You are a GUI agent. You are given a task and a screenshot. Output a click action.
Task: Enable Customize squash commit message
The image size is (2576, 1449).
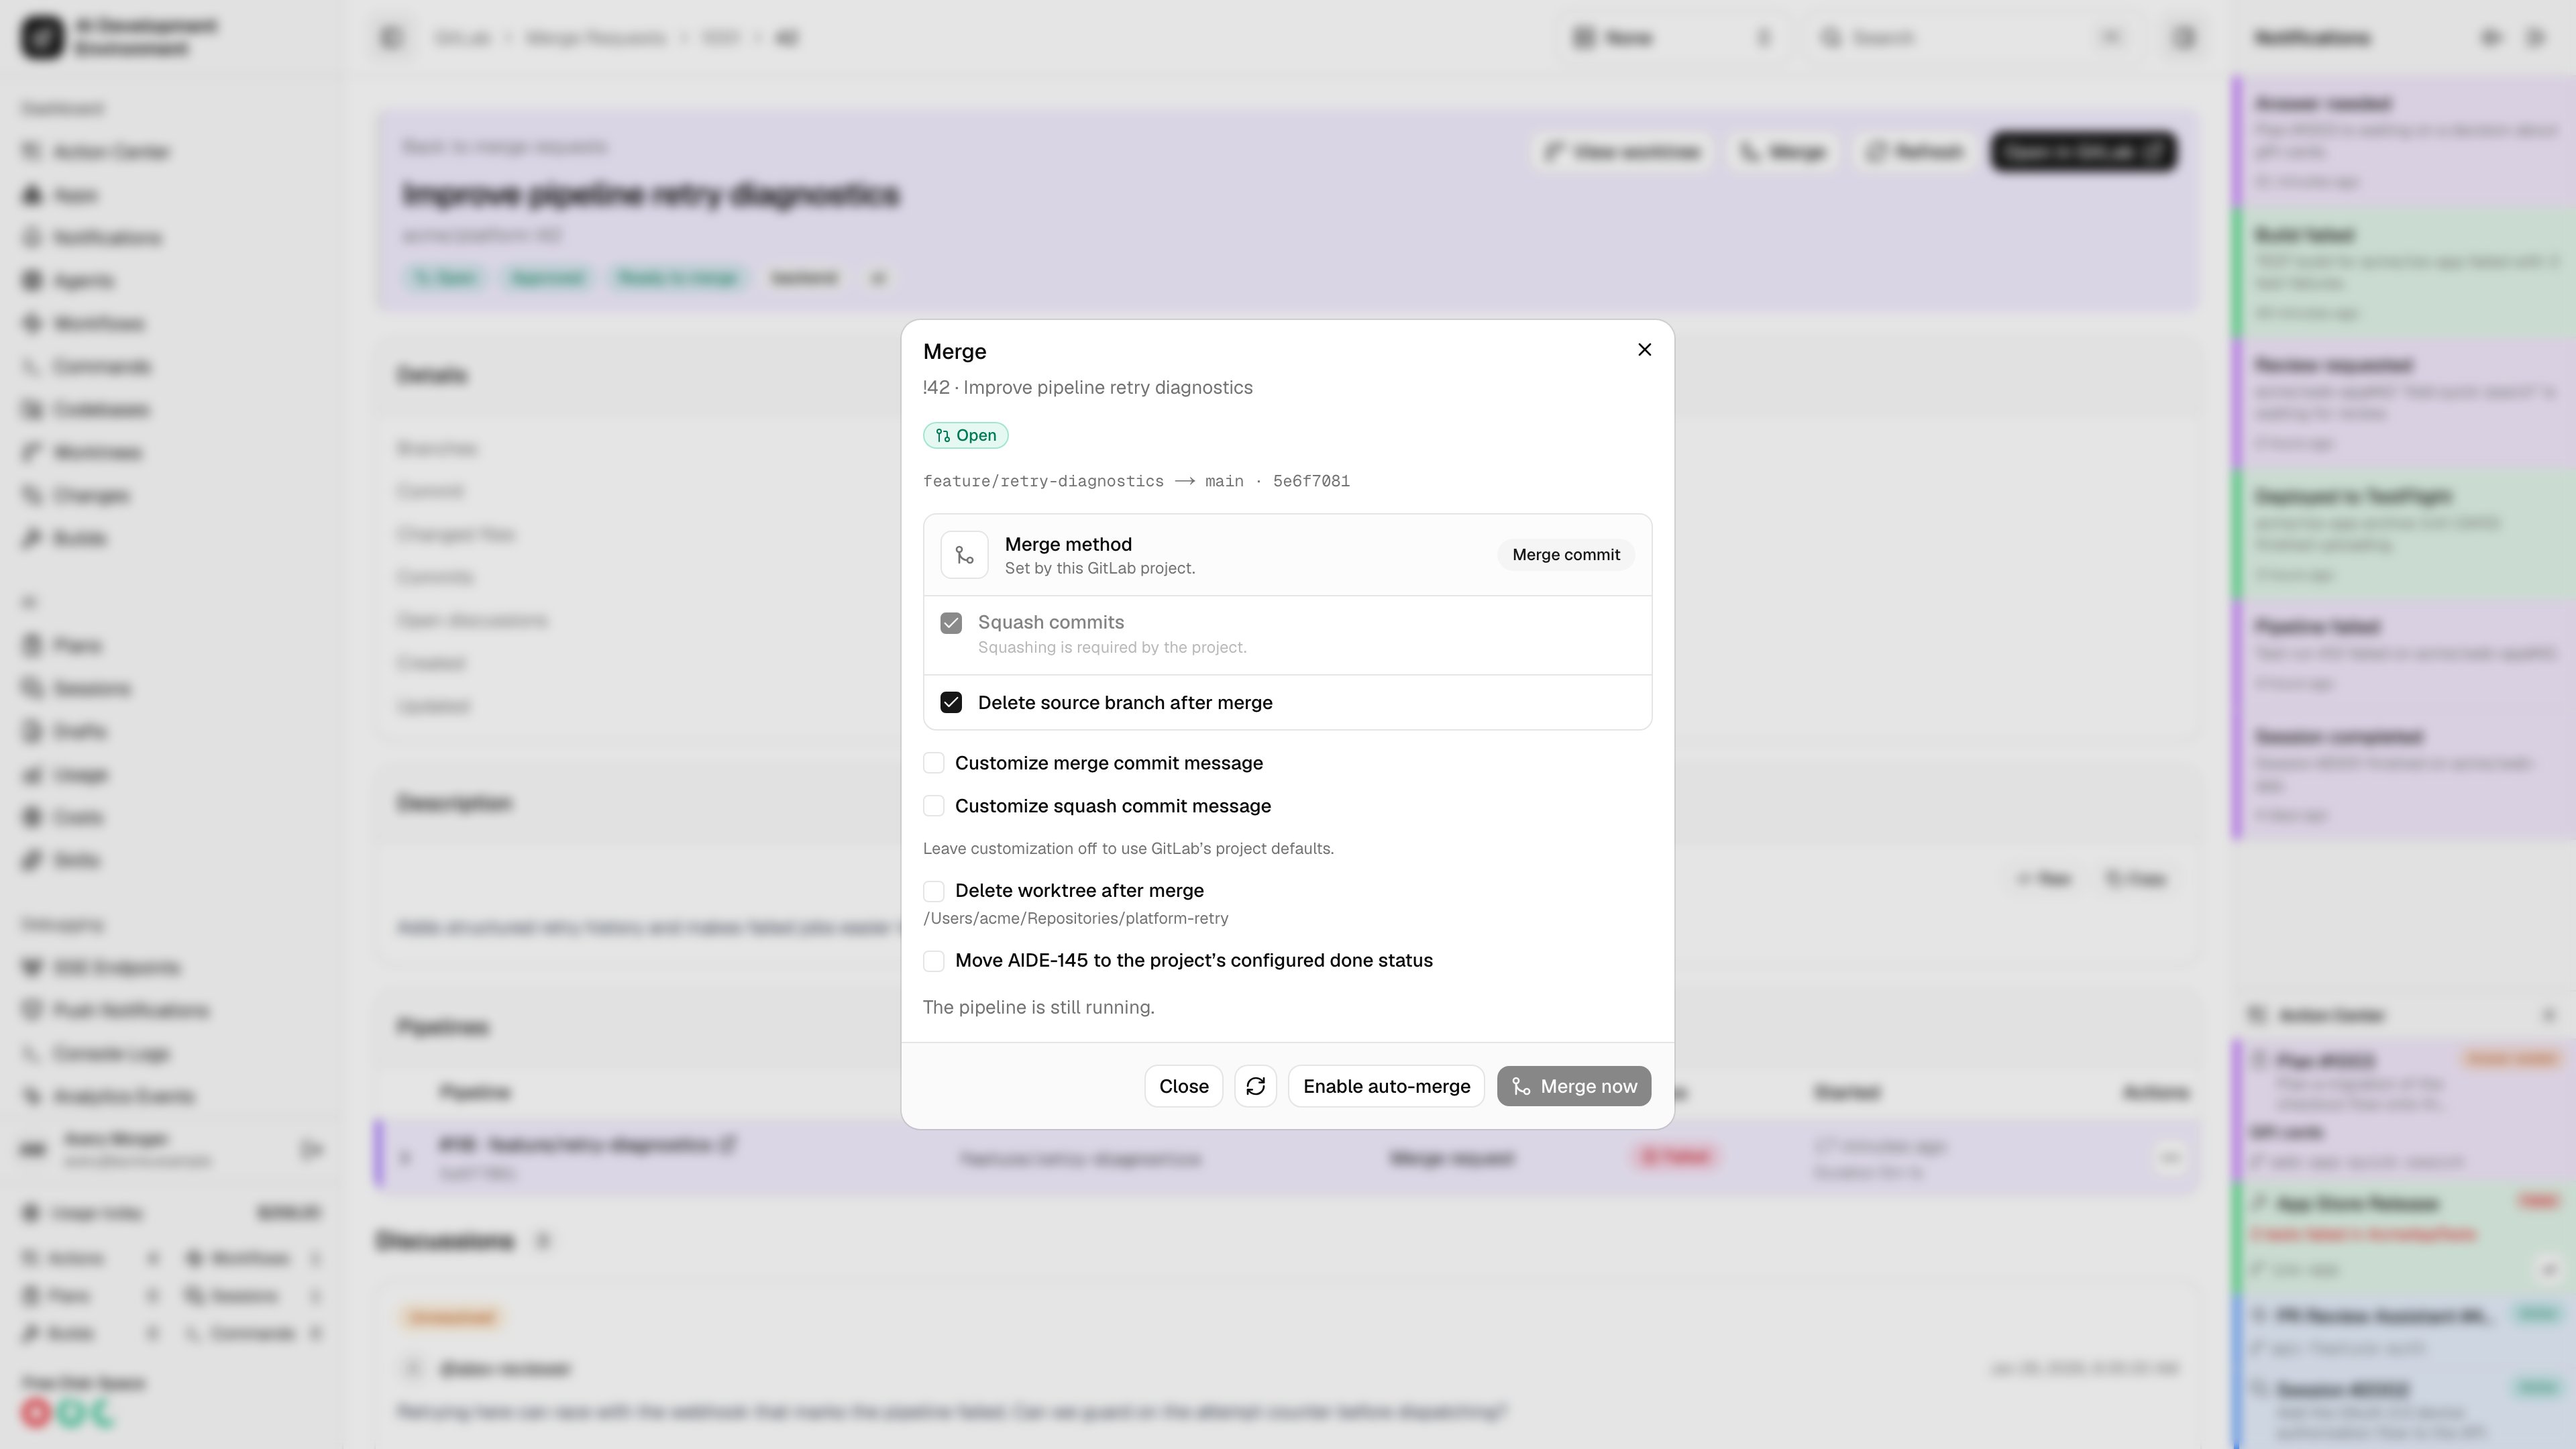pyautogui.click(x=934, y=806)
